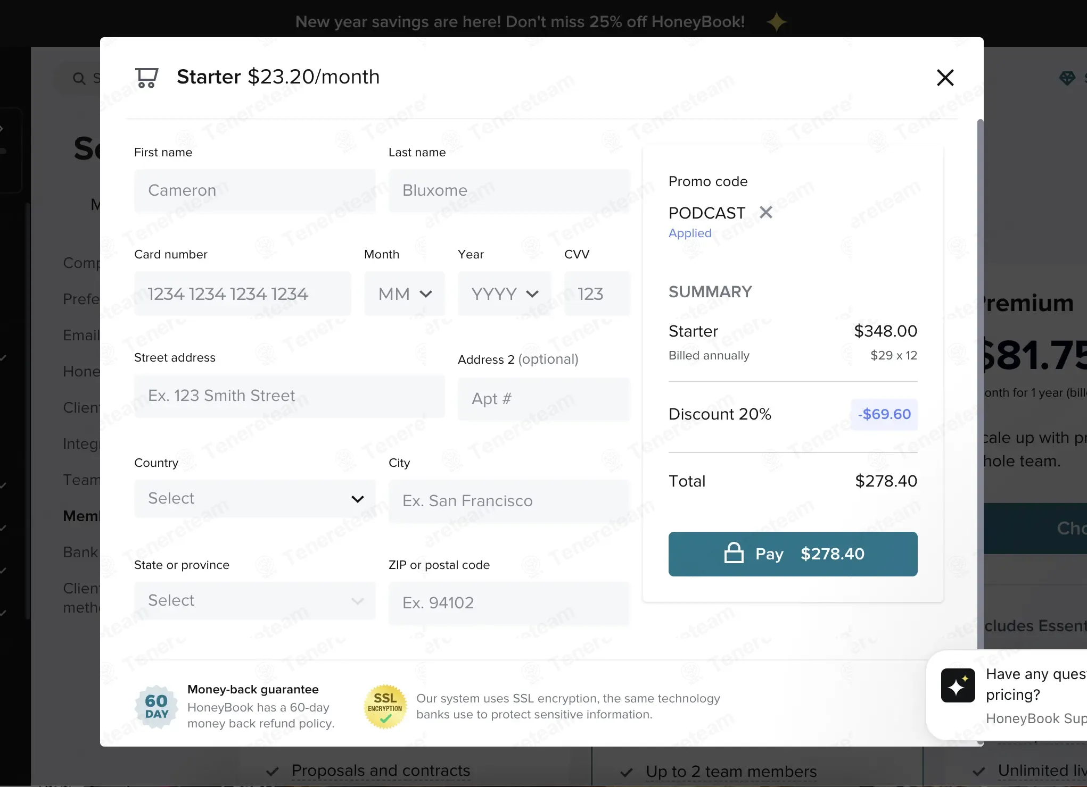Viewport: 1087px width, 787px height.
Task: Click the Total $278.40 amount
Action: pyautogui.click(x=886, y=481)
